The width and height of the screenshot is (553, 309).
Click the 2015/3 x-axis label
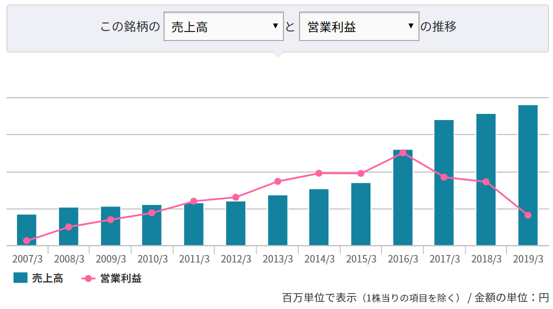pos(360,259)
